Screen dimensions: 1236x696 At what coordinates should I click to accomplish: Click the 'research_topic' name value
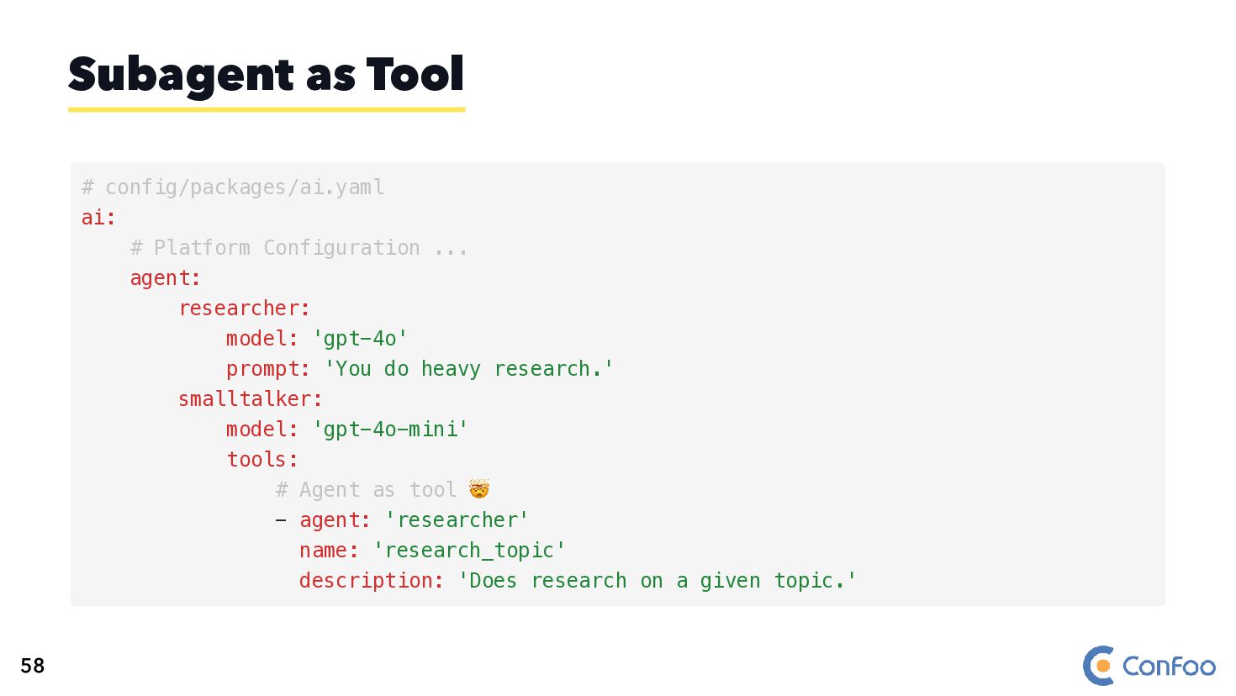click(x=469, y=550)
